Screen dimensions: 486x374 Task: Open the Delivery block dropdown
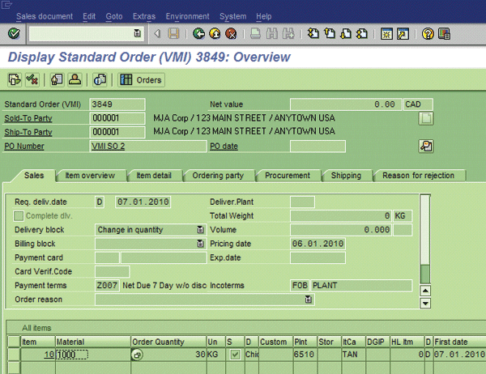200,230
